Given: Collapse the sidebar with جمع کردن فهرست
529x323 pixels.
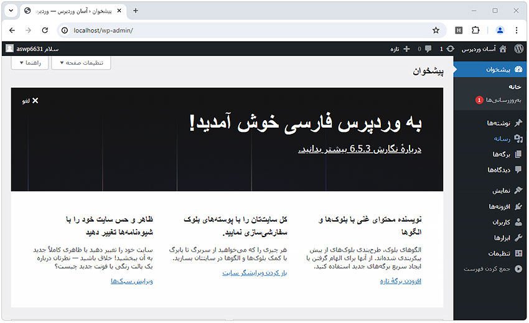Looking at the screenshot, I should [x=490, y=269].
